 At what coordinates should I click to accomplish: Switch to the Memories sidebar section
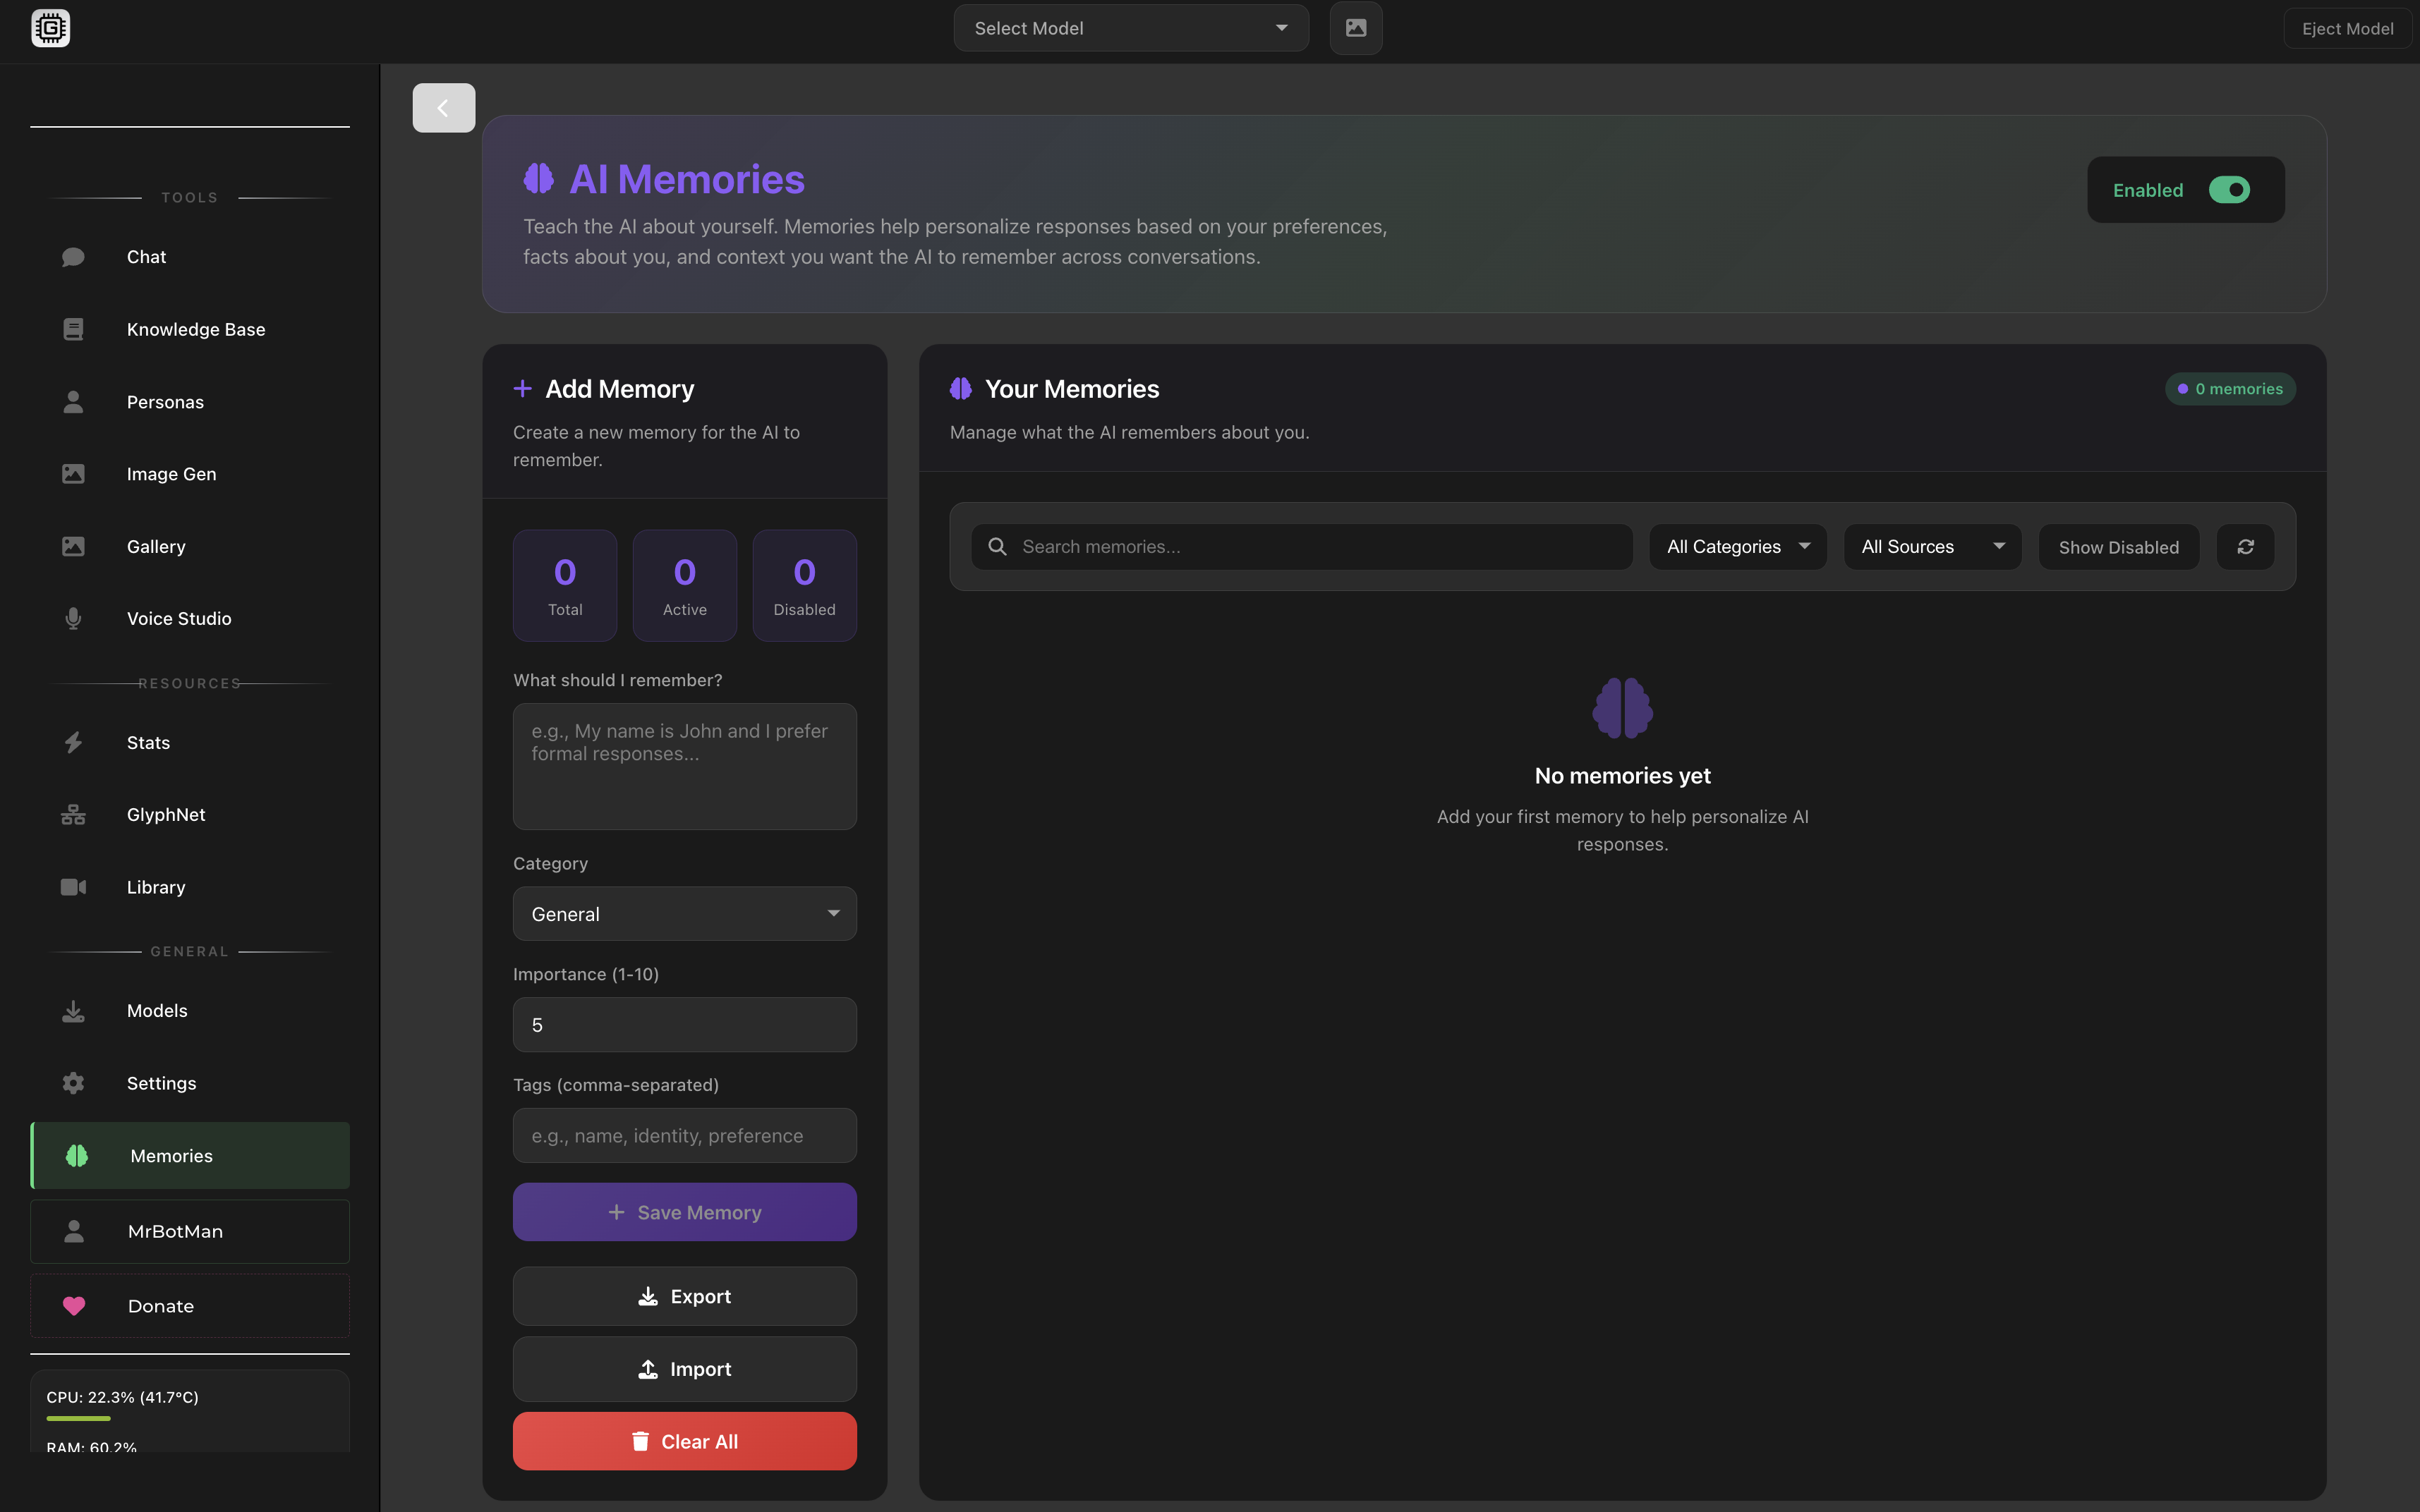pos(170,1155)
